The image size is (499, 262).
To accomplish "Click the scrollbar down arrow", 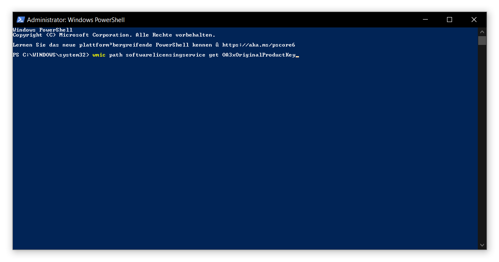I will click(x=482, y=245).
